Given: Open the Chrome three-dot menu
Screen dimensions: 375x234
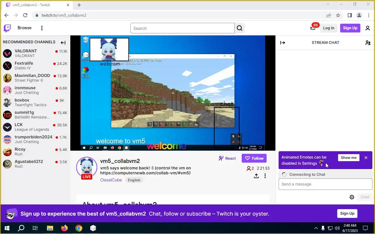Looking at the screenshot, I should point(368,15).
